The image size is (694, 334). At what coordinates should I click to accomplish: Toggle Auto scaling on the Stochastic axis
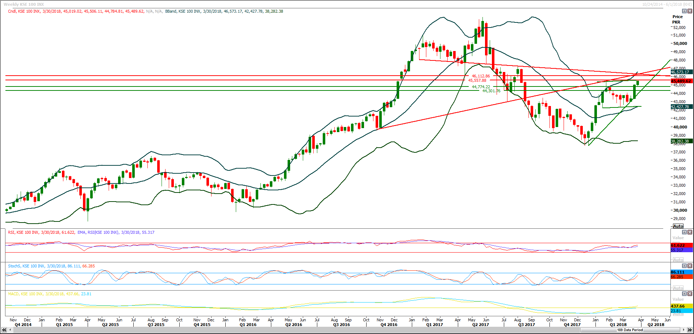click(x=678, y=288)
